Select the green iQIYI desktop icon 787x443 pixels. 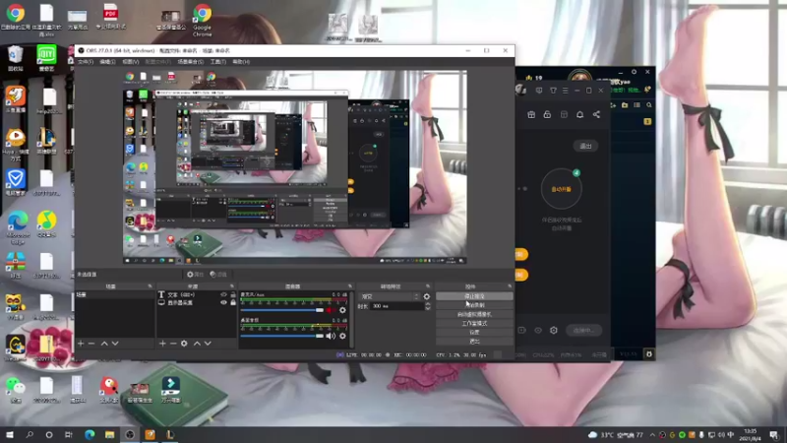point(46,57)
